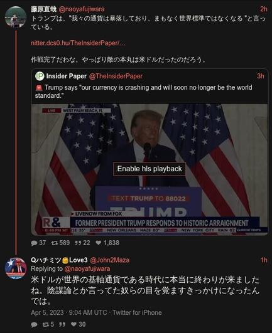This screenshot has height=333, width=272.
Task: Click the Trump video thumbnail
Action: [x=150, y=169]
